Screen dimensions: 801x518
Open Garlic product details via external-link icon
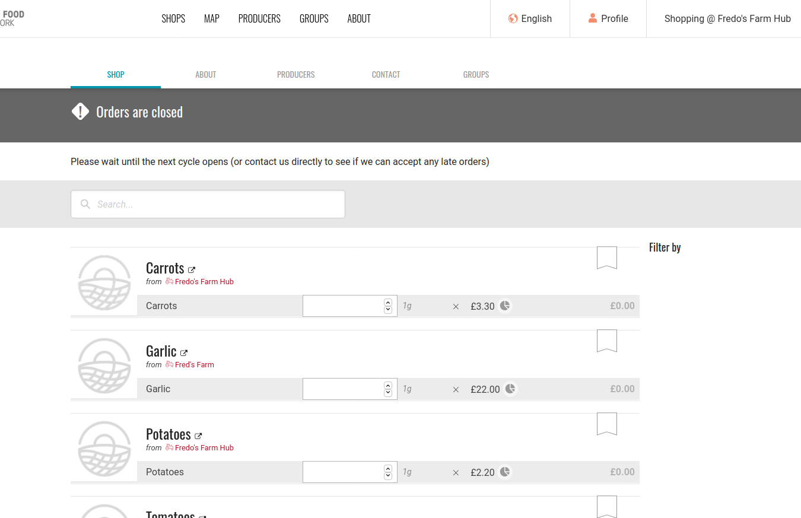tap(184, 353)
